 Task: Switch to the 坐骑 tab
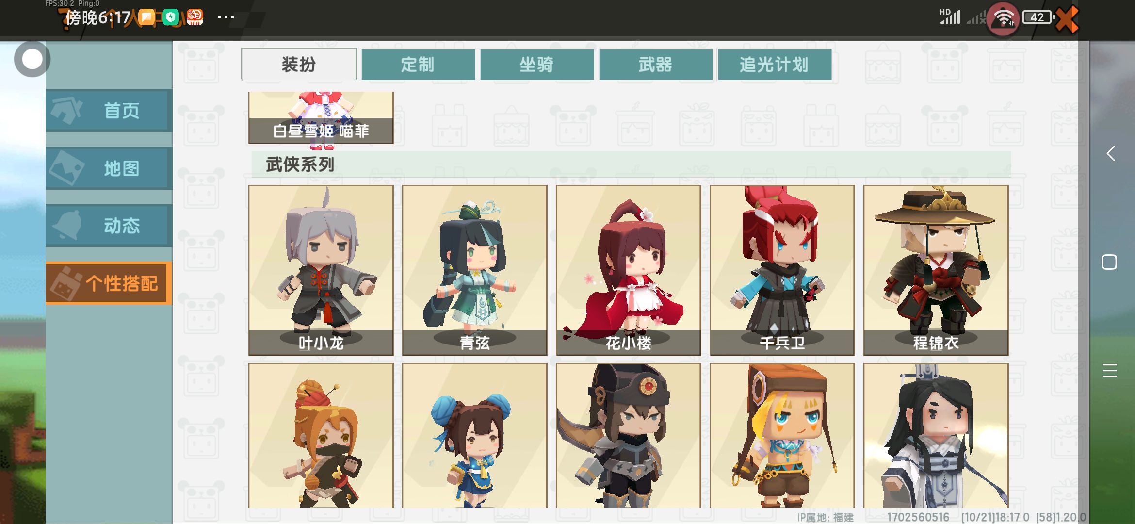536,64
